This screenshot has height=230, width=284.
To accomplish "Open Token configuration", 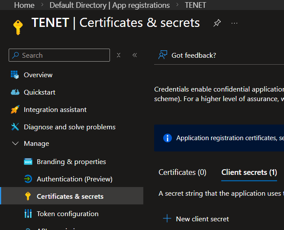I will [68, 214].
